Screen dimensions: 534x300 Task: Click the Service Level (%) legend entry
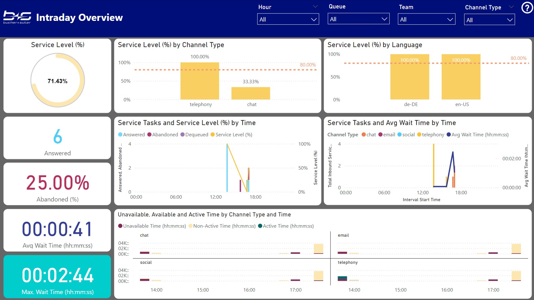(x=231, y=135)
